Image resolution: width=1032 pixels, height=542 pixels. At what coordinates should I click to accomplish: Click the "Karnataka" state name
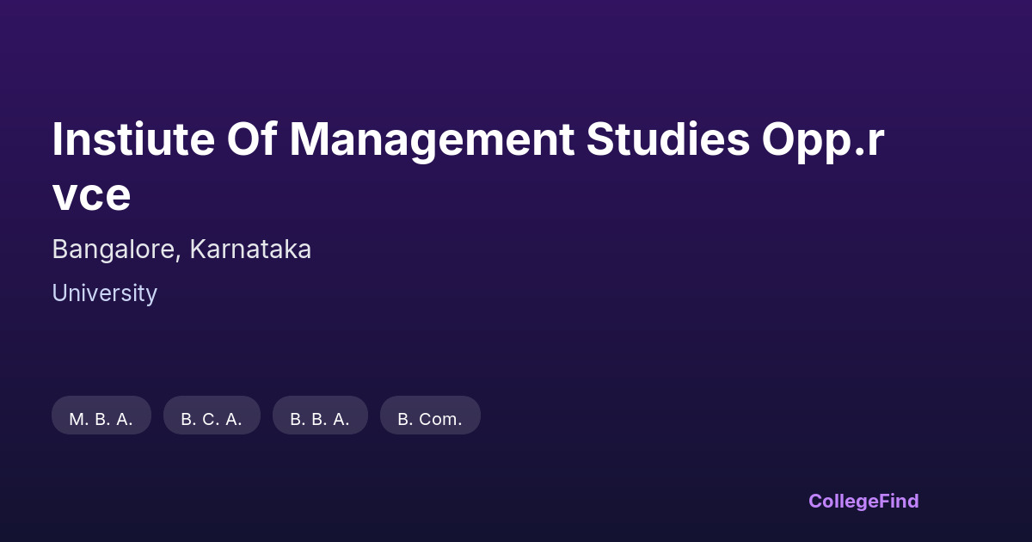[x=250, y=249]
